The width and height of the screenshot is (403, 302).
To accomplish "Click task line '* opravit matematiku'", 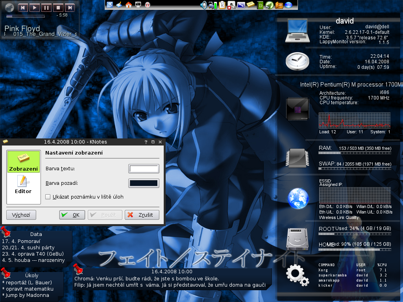I will point(28,289).
